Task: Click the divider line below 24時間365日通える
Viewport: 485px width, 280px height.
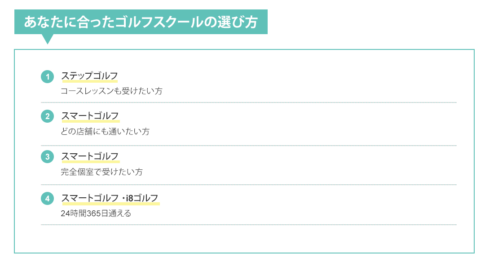Action: tap(248, 225)
